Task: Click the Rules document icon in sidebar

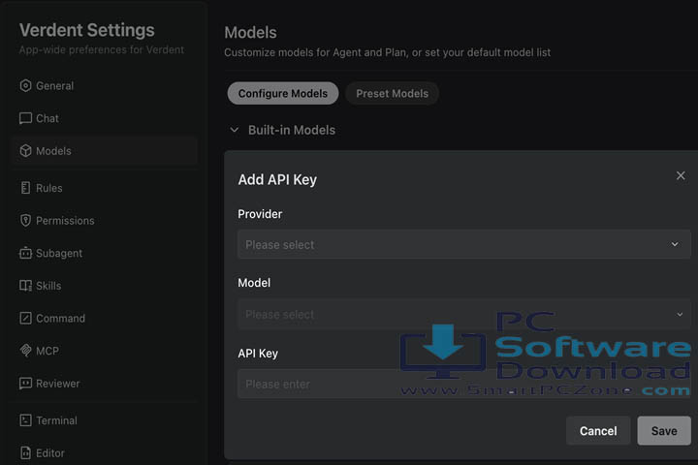Action: pyautogui.click(x=25, y=188)
